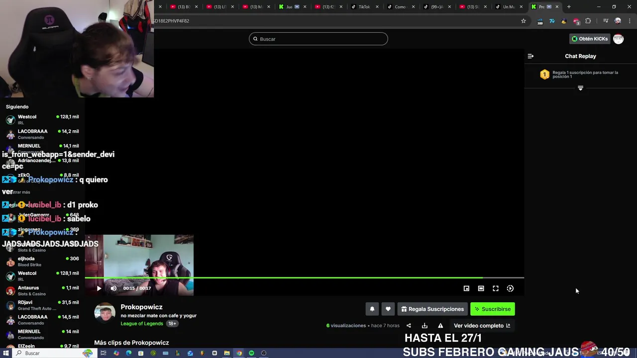Open the Prokopowicz channel avatar

click(x=105, y=313)
